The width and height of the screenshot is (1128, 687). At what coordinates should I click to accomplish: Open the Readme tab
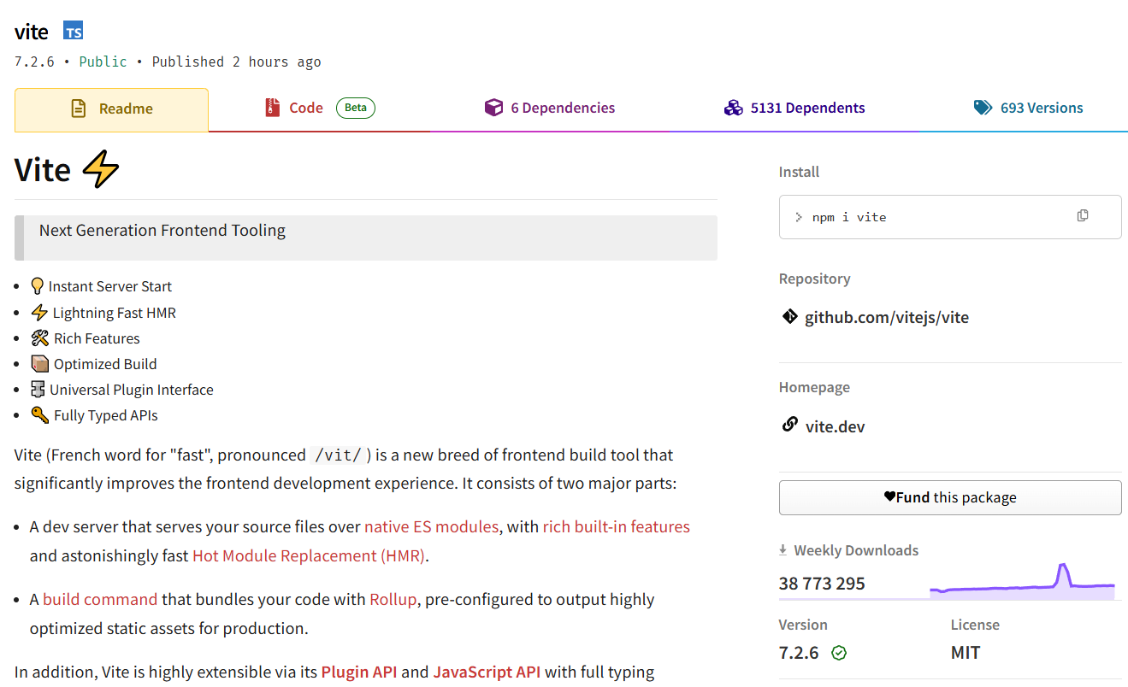(111, 109)
